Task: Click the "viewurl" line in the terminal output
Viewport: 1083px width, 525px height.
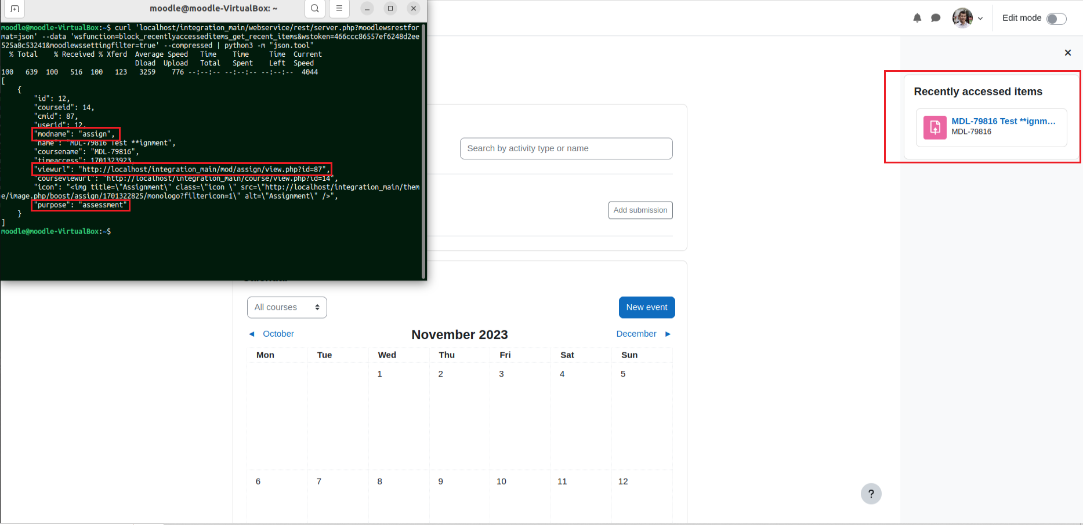Action: 182,169
